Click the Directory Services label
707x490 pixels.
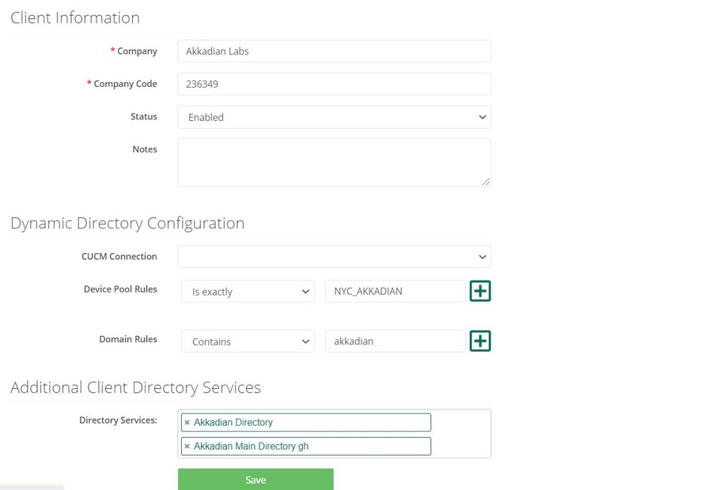point(118,420)
